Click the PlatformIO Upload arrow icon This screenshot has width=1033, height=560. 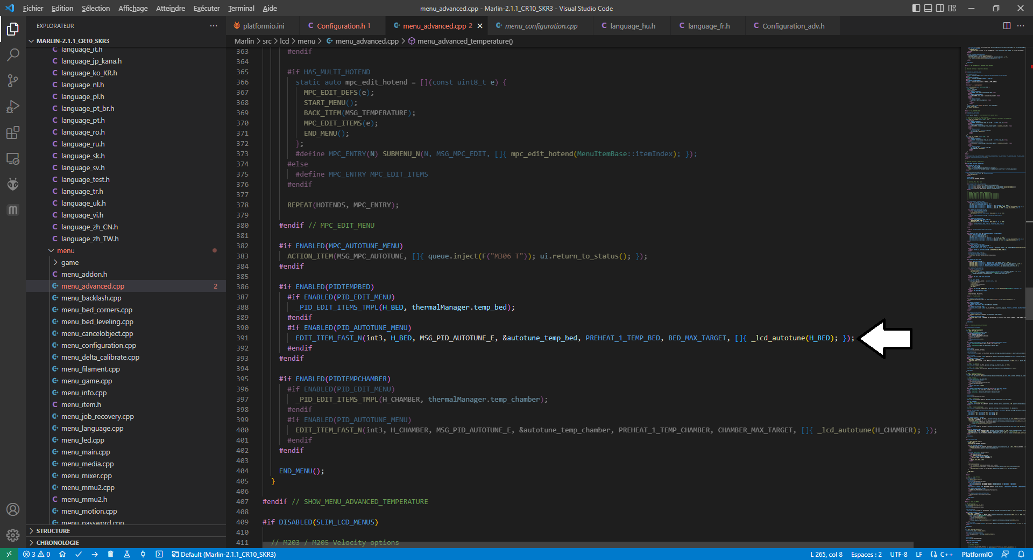(x=95, y=554)
